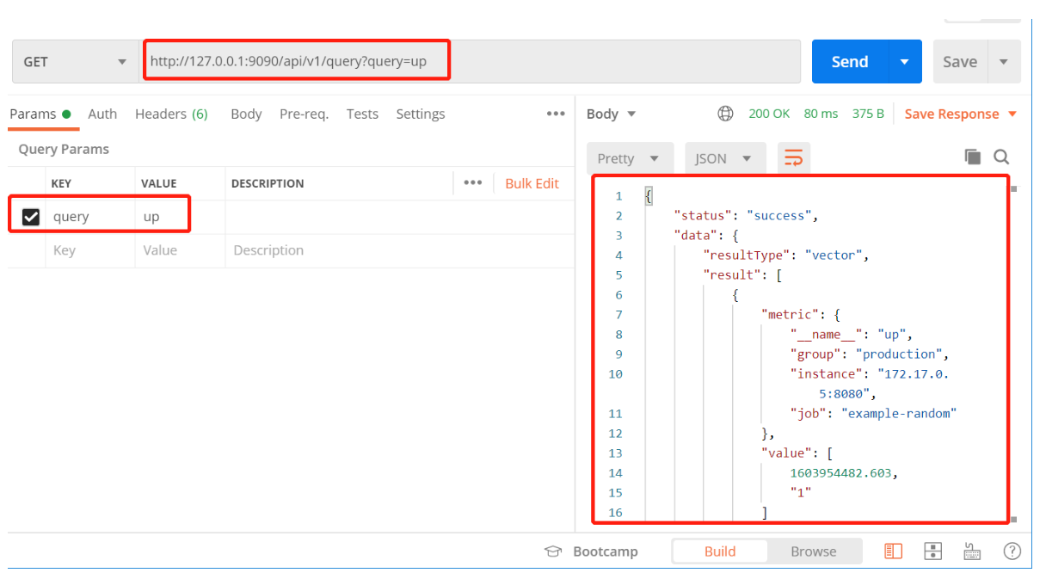Image resolution: width=1046 pixels, height=579 pixels.
Task: Click the empty Key placeholder field
Action: click(90, 250)
